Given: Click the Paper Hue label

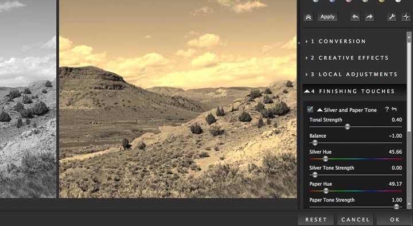Looking at the screenshot, I should click(x=321, y=184).
